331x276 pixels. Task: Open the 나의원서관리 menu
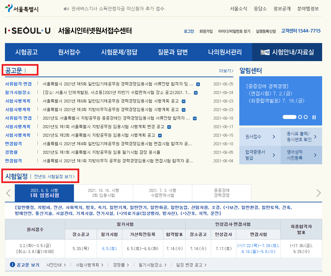coord(225,52)
